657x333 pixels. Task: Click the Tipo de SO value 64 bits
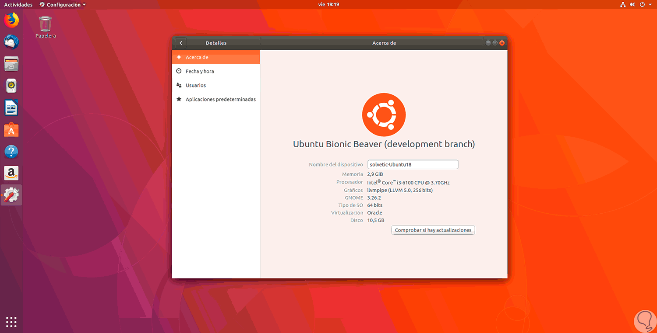coord(374,205)
